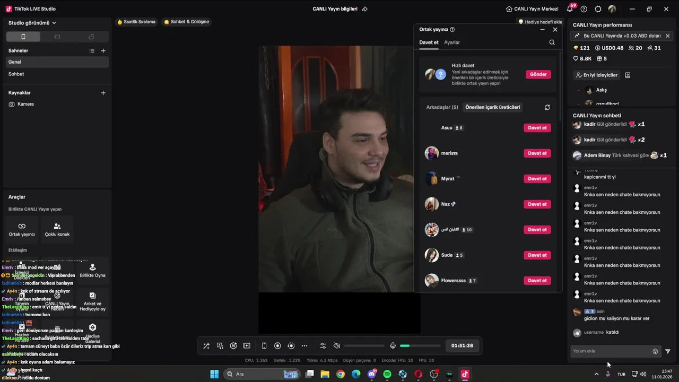Open notifications bell with 69 badge

(570, 9)
